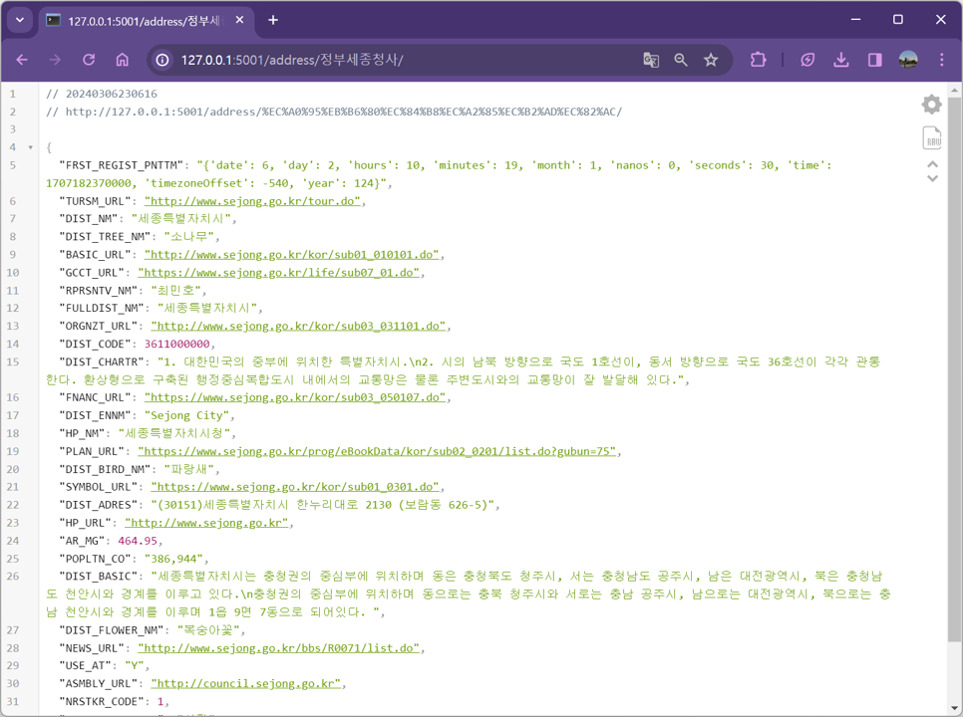Go to the browser home page
This screenshot has width=963, height=717.
123,60
